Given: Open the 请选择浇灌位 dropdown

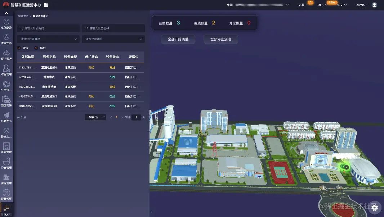Looking at the screenshot, I should point(113,39).
